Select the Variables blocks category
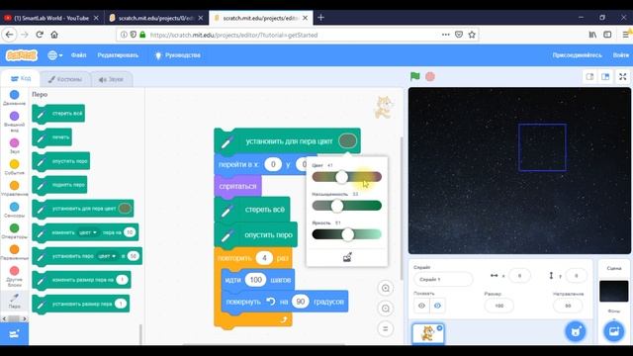 coord(14,252)
